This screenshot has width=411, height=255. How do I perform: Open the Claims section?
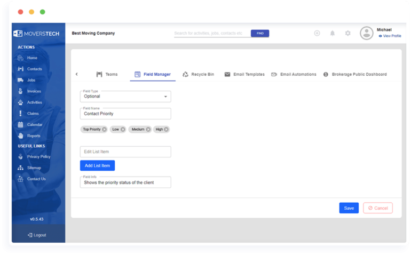33,114
